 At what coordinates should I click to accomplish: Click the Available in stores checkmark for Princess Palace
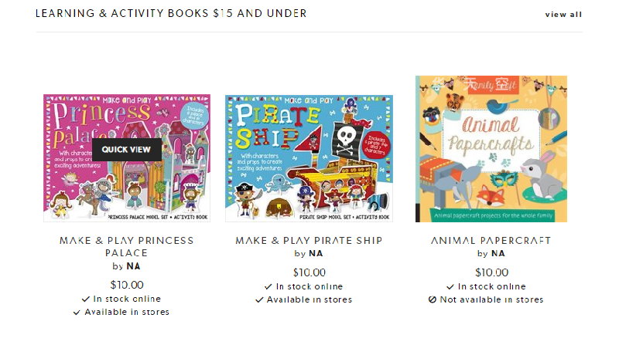click(77, 313)
